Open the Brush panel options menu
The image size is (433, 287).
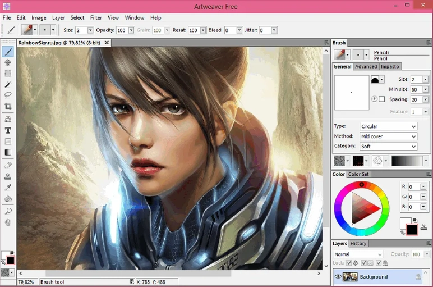coord(429,43)
